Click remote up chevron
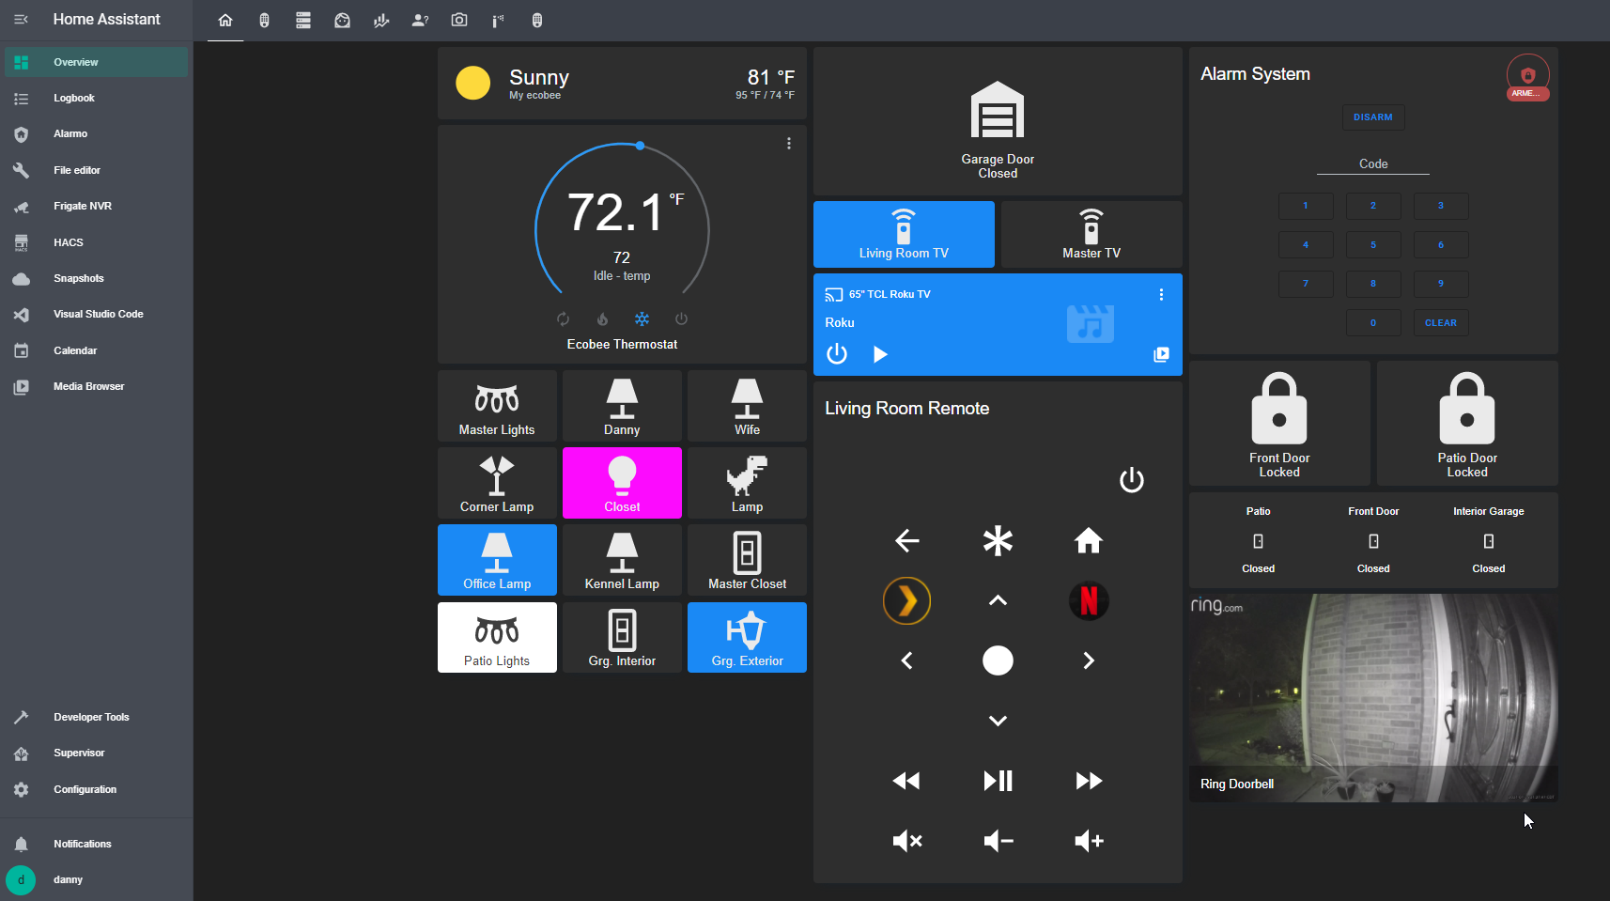 pyautogui.click(x=998, y=600)
